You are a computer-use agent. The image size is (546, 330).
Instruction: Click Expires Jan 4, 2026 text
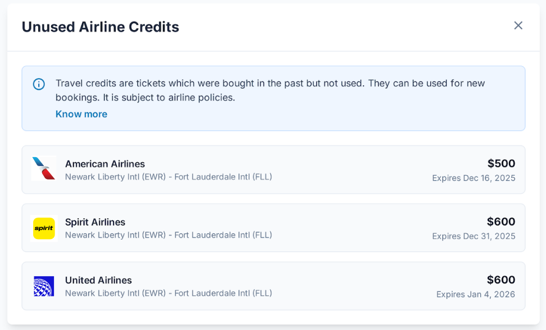[475, 294]
